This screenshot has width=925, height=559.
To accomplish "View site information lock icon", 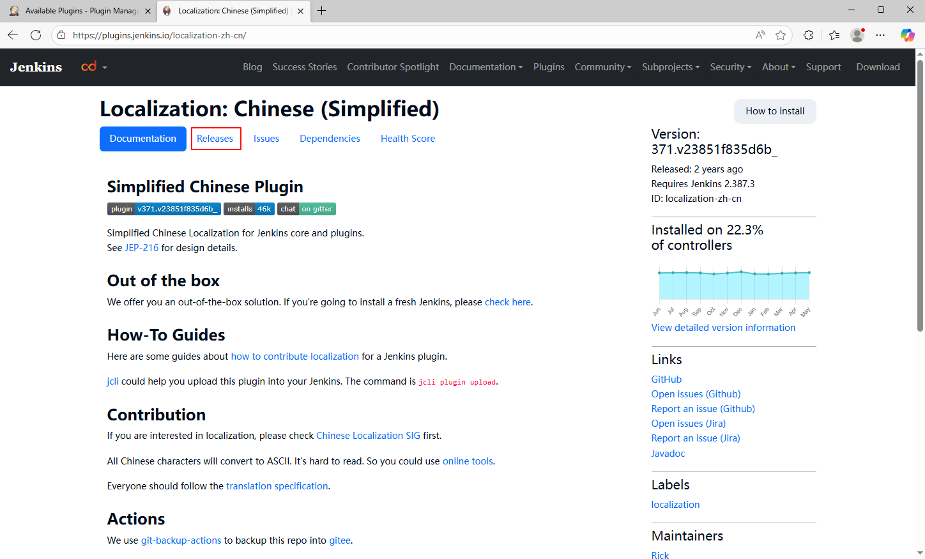I will (x=61, y=35).
